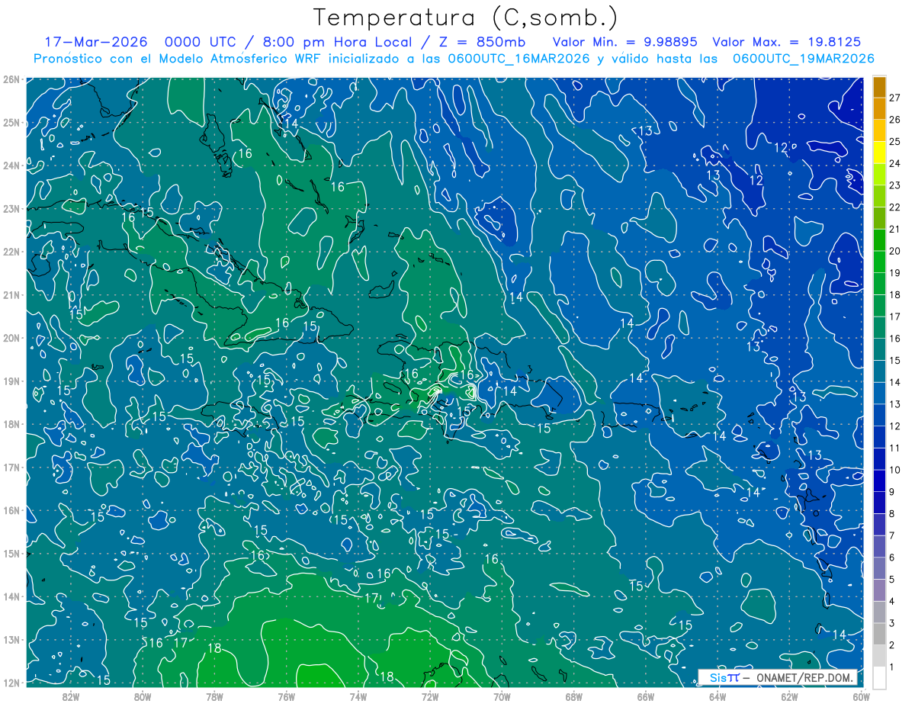The width and height of the screenshot is (915, 707).
Task: Click the '74W' longitude axis label
Action: [x=358, y=696]
